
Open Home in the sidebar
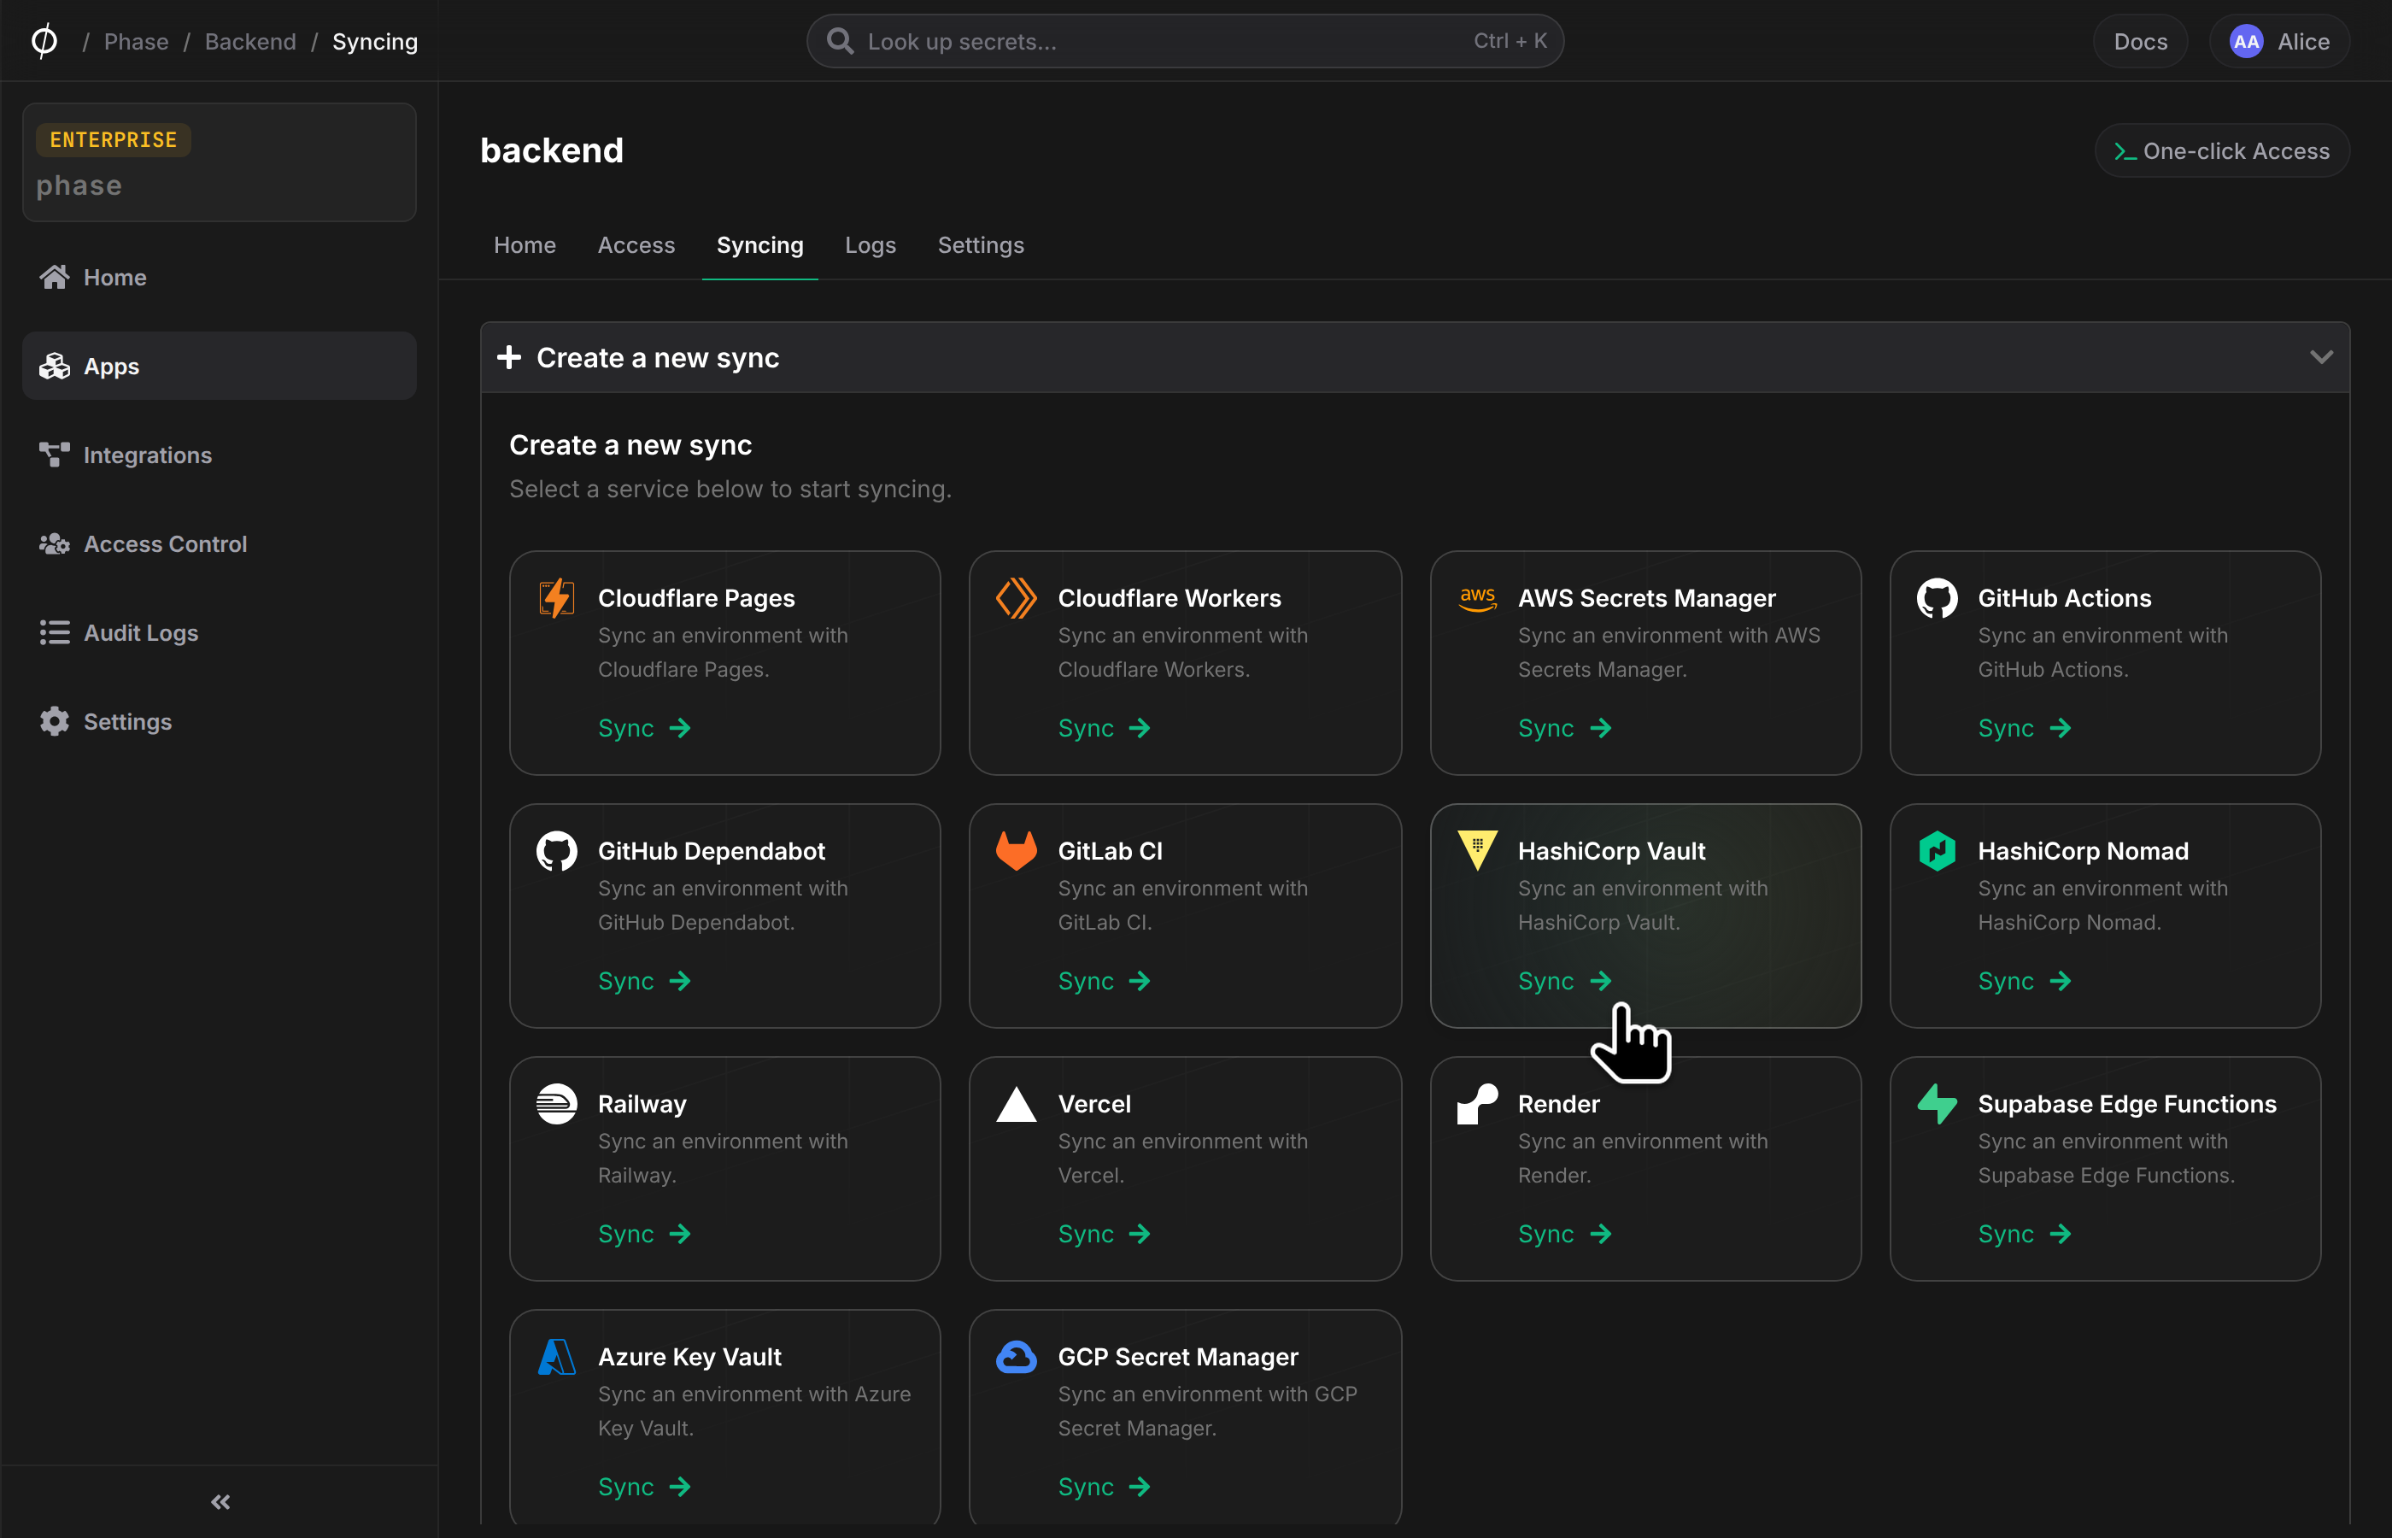tap(219, 277)
